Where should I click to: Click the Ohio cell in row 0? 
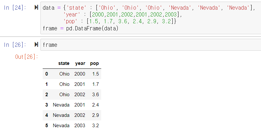coord(64,74)
